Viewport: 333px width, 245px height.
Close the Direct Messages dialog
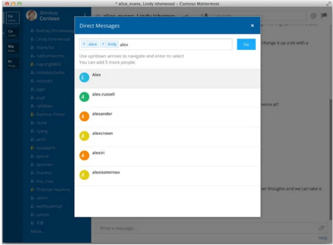(x=252, y=26)
